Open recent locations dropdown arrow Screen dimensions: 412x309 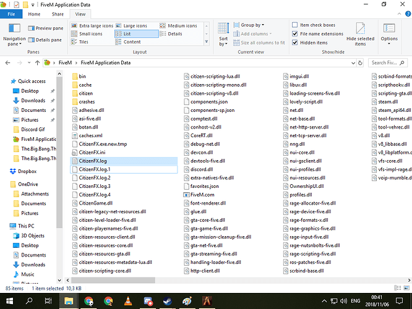29,63
